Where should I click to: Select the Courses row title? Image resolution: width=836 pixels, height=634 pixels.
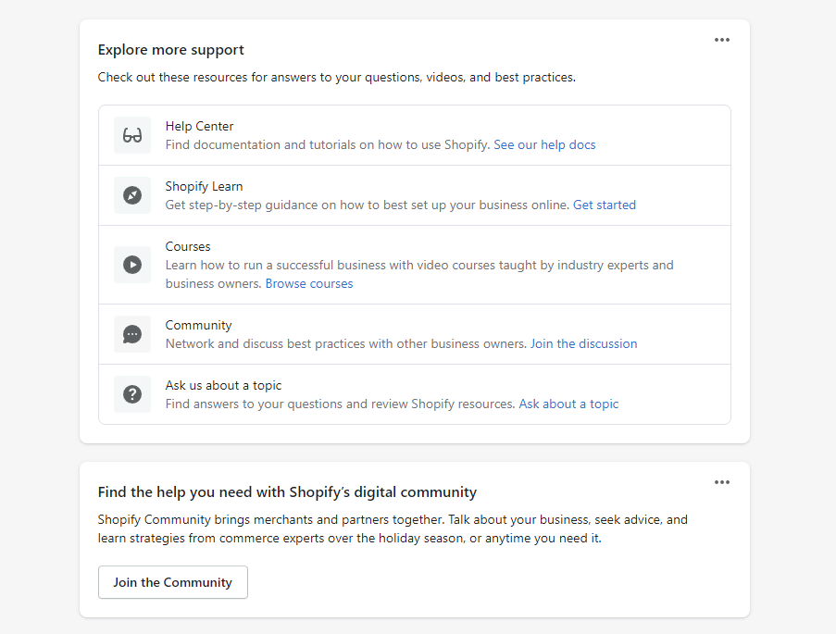pos(188,247)
